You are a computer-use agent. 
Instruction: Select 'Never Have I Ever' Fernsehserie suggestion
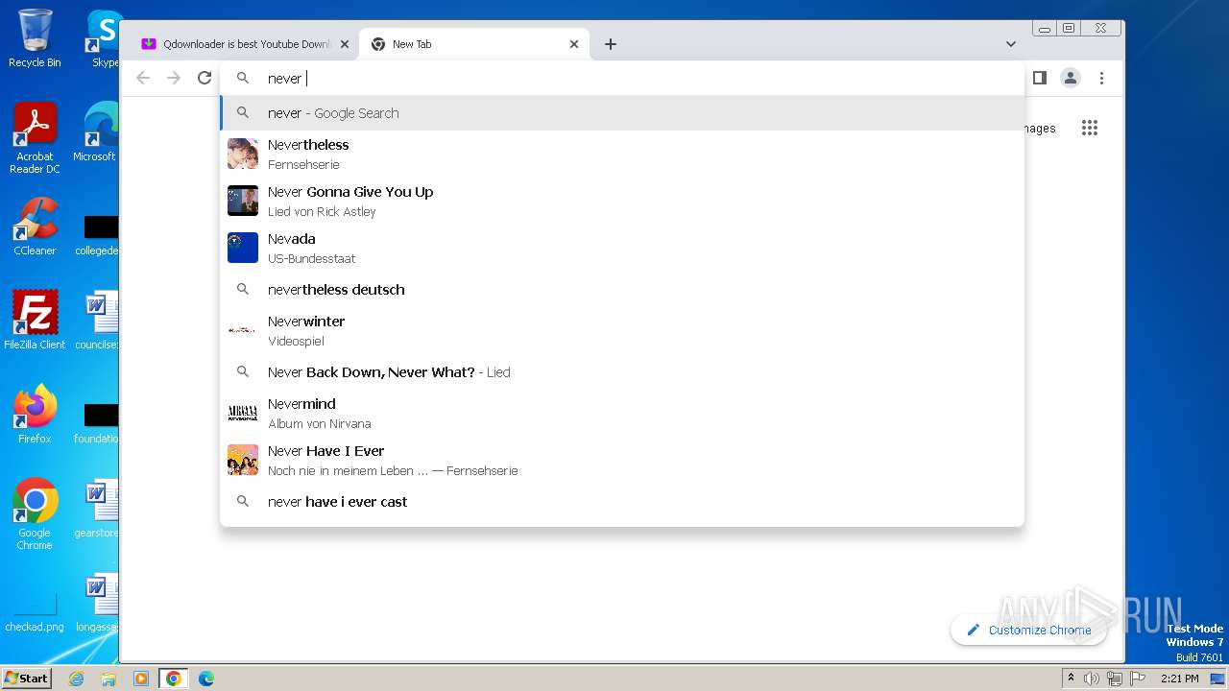click(x=622, y=460)
